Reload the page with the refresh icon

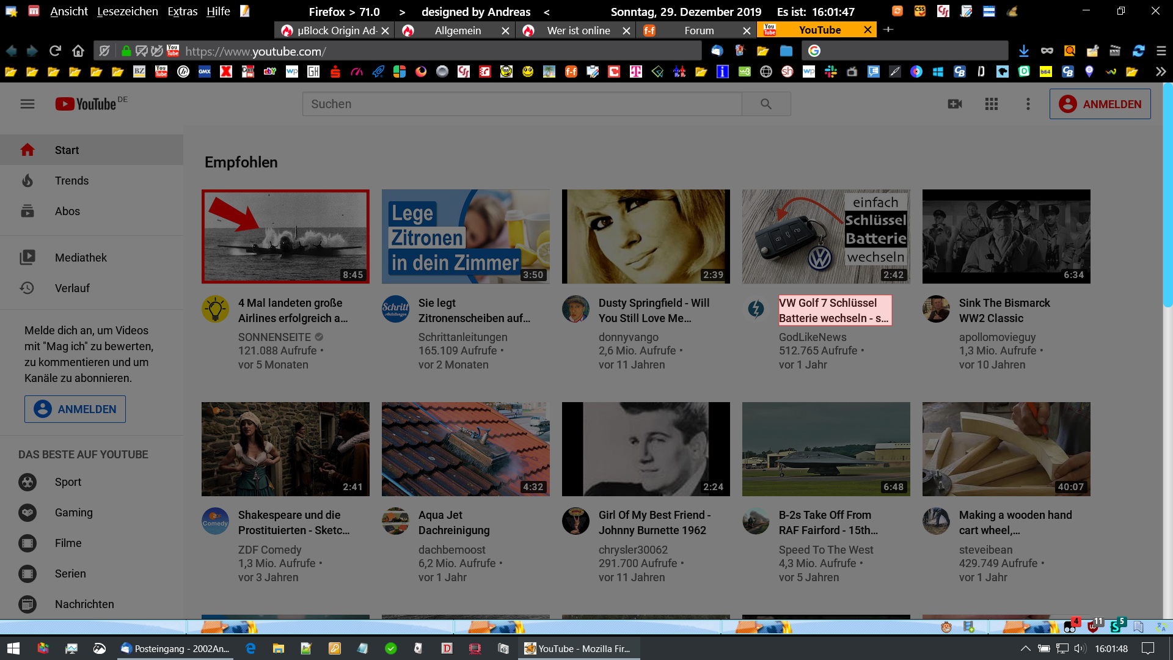[x=55, y=51]
